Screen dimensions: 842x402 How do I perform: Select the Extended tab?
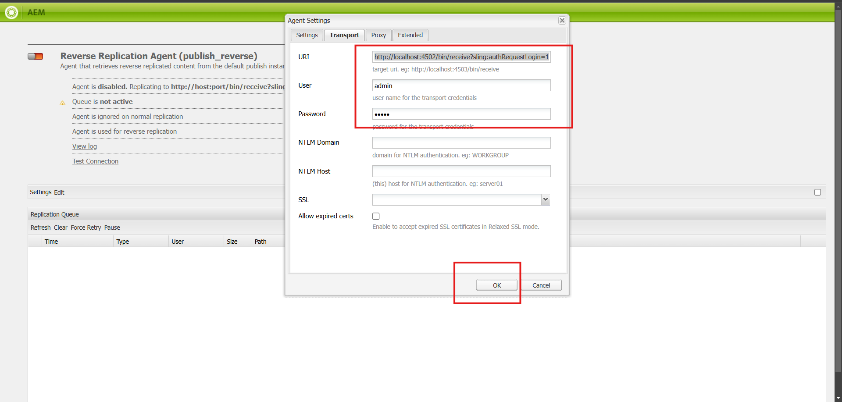pos(410,35)
